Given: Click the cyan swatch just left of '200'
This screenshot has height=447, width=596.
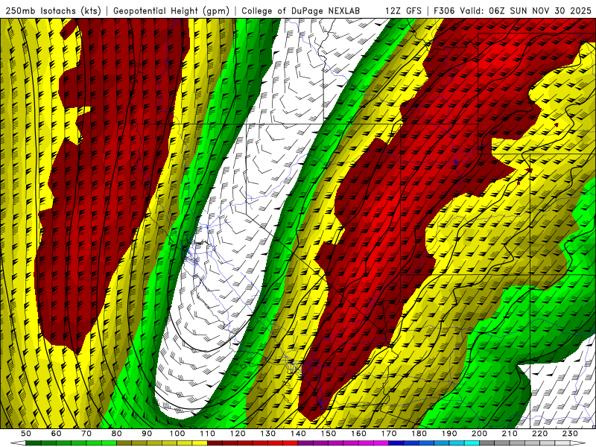Looking at the screenshot, I should point(472,443).
